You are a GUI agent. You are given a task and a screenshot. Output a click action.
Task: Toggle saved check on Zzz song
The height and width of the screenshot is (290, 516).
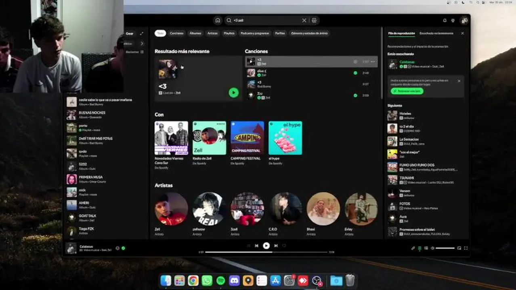355,95
